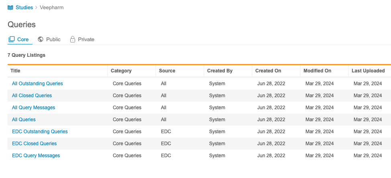This screenshot has height=178, width=391.
Task: Select the Core tab
Action: pos(22,39)
